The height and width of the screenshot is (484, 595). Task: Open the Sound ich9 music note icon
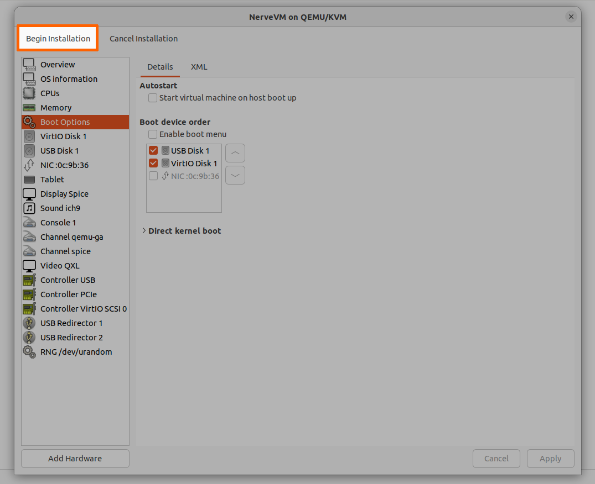29,208
